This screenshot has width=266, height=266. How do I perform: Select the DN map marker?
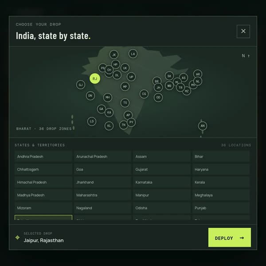[90, 96]
